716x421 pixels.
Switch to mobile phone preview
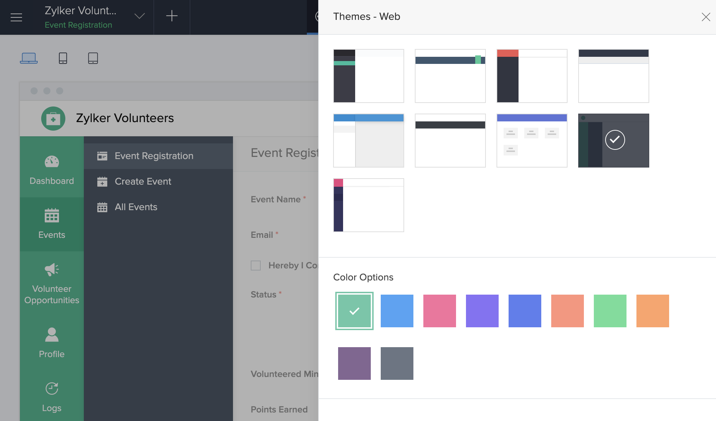63,58
